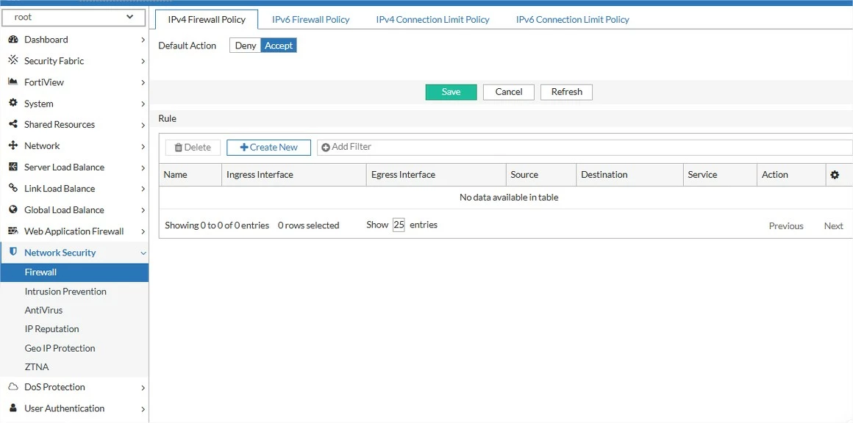This screenshot has width=853, height=423.
Task: Open the root VDOM dropdown
Action: (x=74, y=18)
